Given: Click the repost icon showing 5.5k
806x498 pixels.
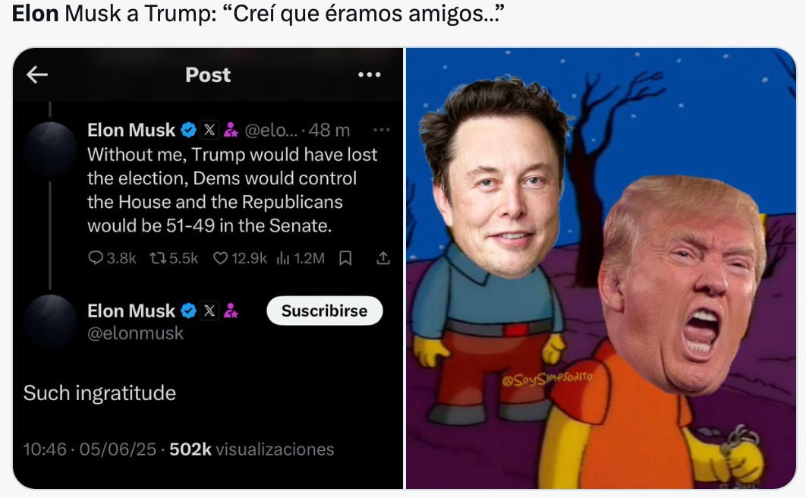Looking at the screenshot, I should (x=158, y=257).
